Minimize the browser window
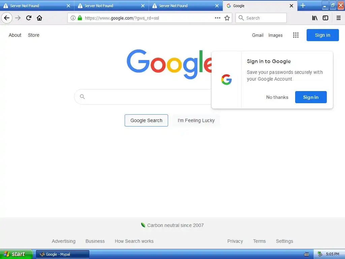This screenshot has width=345, height=259. (x=325, y=5)
